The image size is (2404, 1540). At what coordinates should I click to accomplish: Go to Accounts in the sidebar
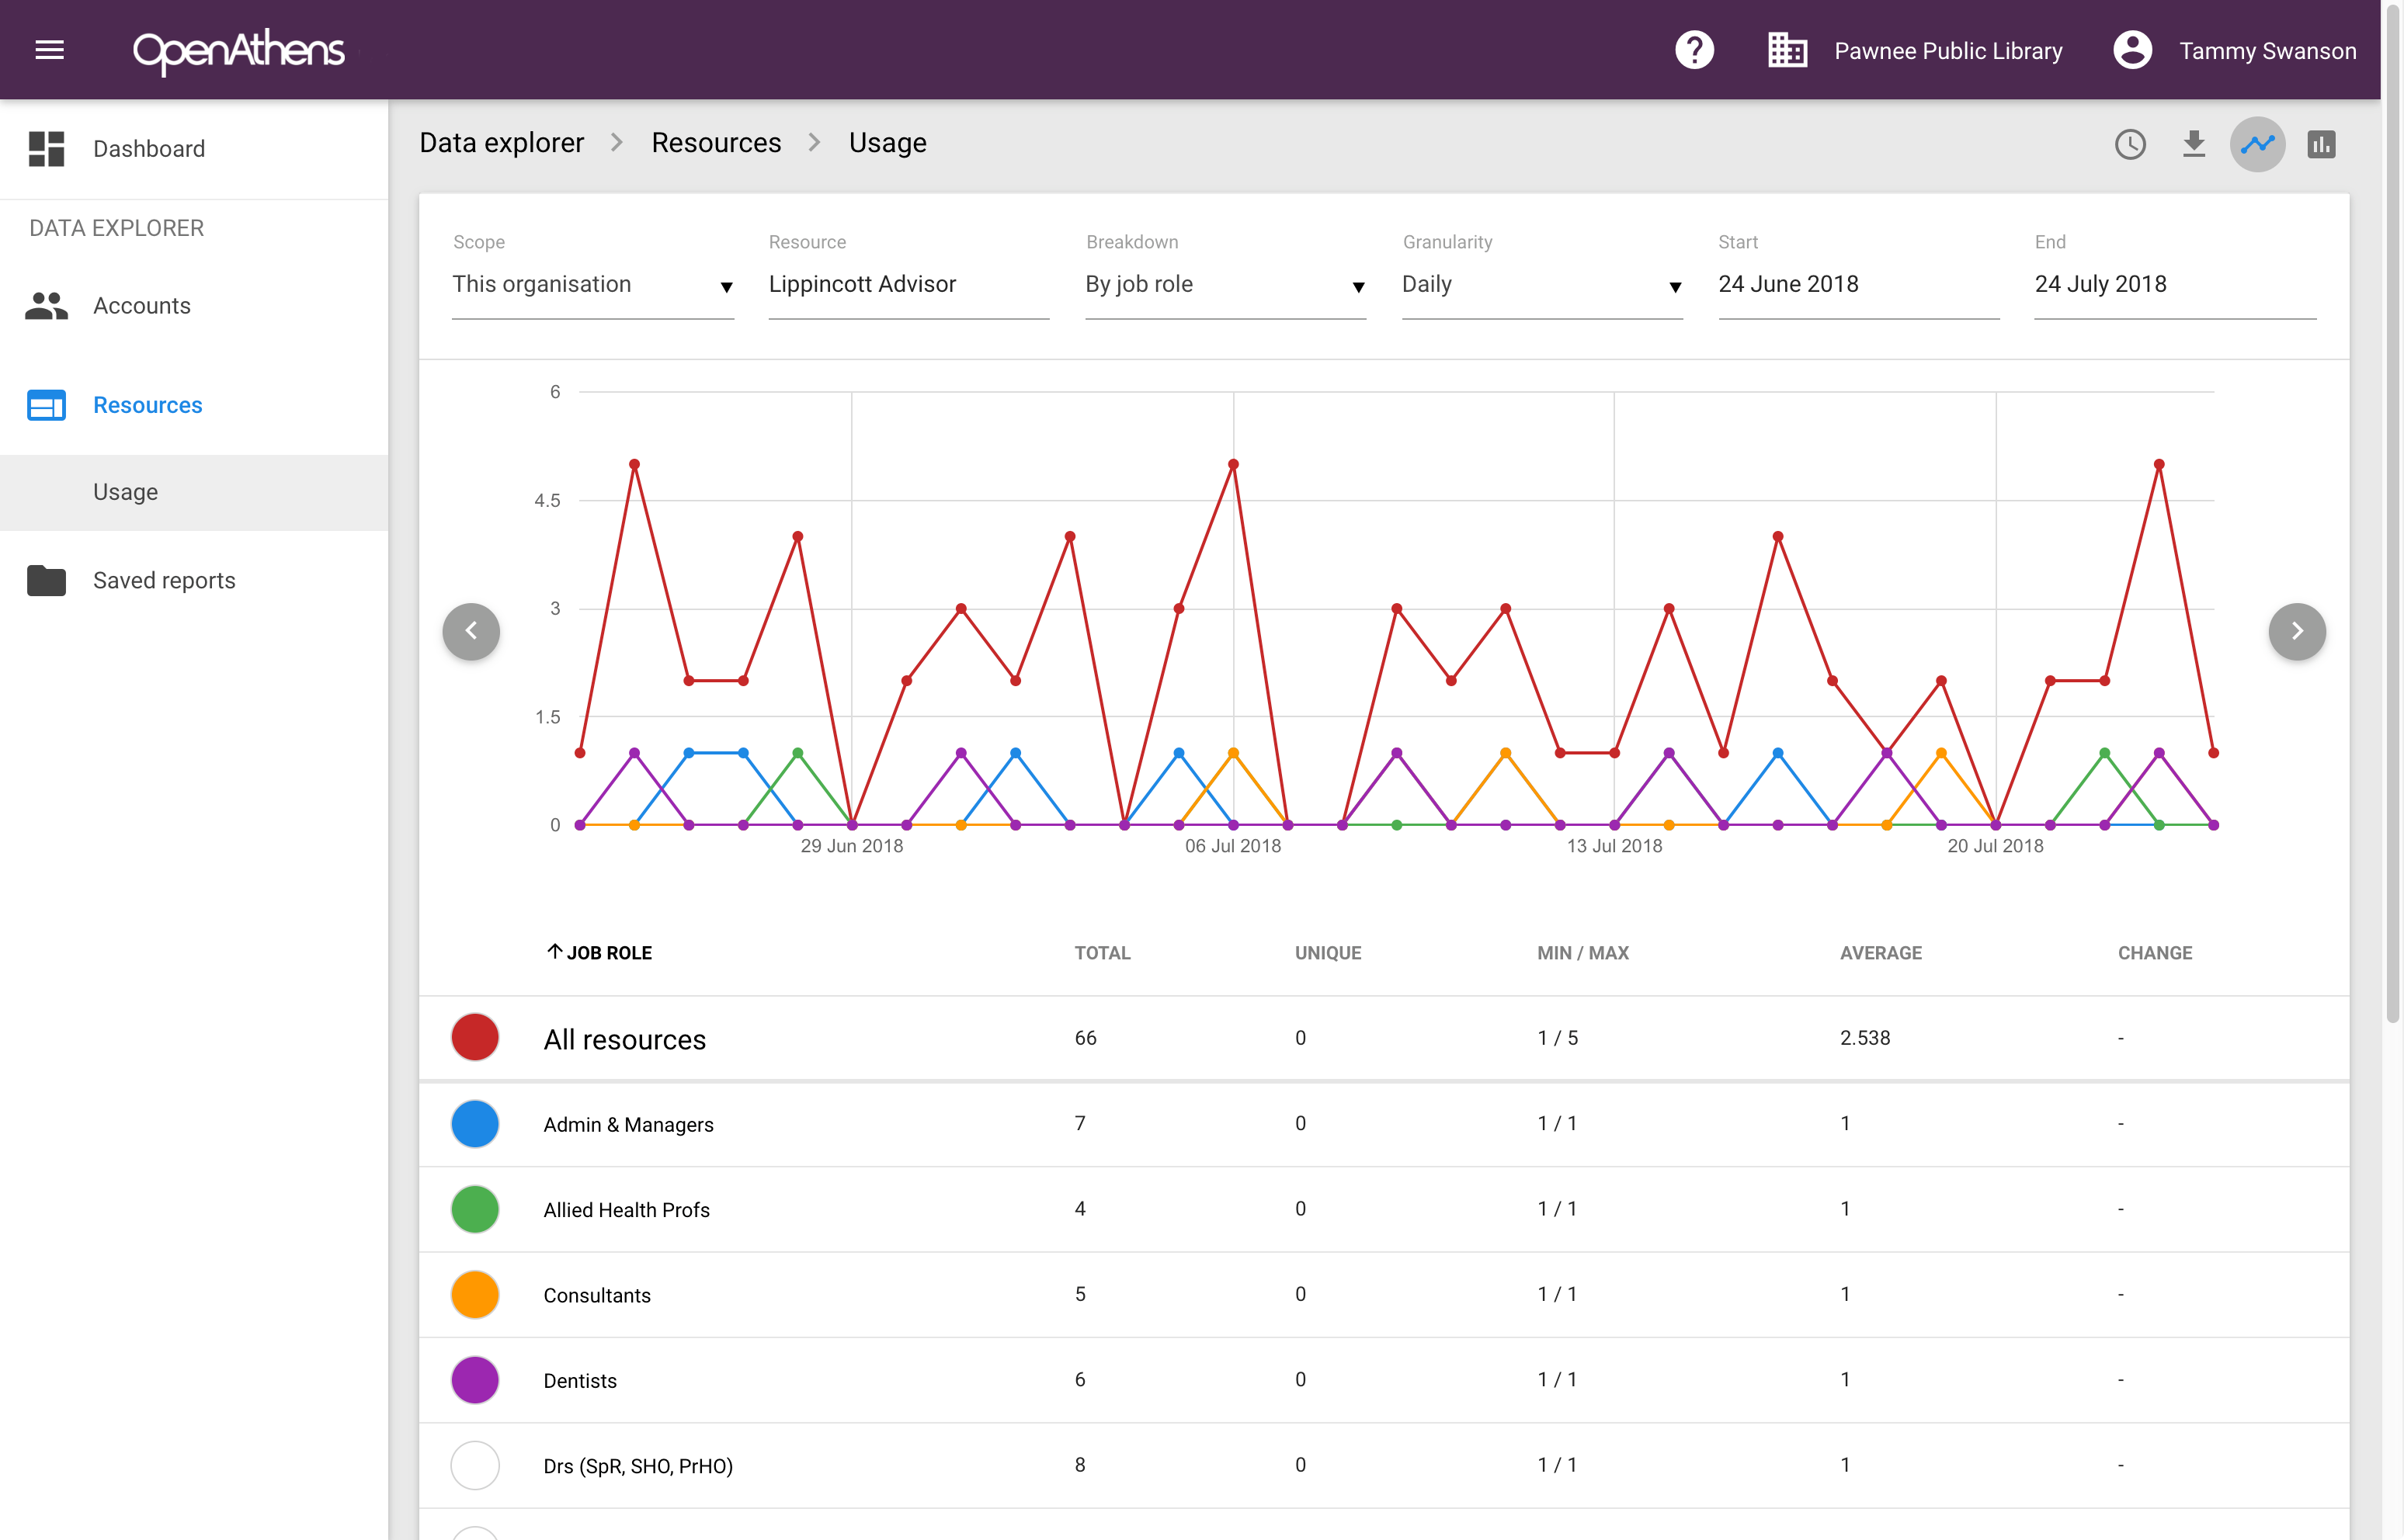point(141,306)
